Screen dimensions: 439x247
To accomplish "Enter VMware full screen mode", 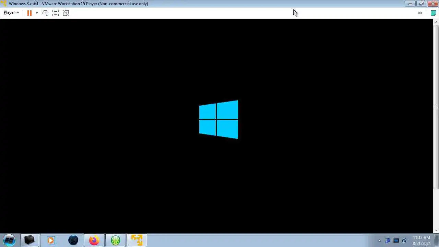I will coord(56,13).
